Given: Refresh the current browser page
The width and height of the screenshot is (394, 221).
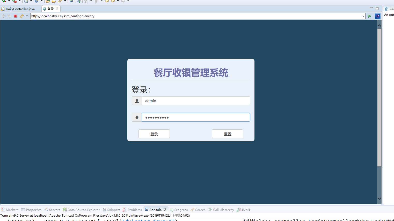Looking at the screenshot, I should pyautogui.click(x=22, y=16).
